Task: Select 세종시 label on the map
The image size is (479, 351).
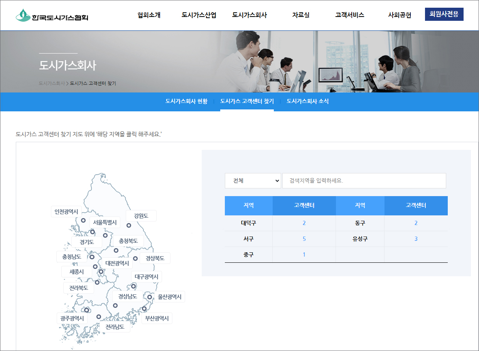Action: pos(77,272)
